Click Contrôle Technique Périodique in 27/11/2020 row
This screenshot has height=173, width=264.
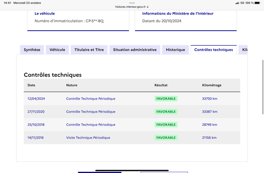(91, 112)
